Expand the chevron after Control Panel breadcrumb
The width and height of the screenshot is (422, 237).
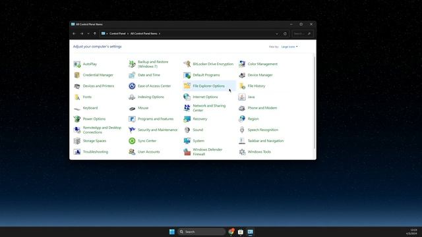pyautogui.click(x=128, y=34)
